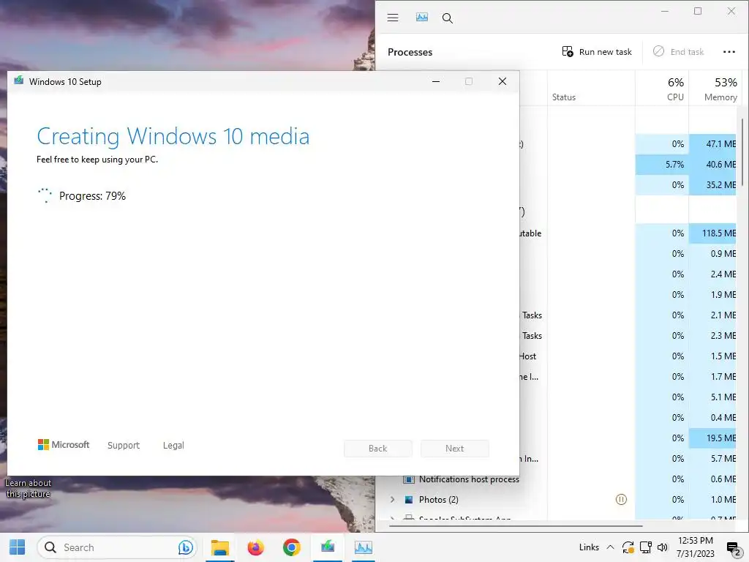749x562 pixels.
Task: Close the Windows 10 Setup window
Action: [503, 81]
